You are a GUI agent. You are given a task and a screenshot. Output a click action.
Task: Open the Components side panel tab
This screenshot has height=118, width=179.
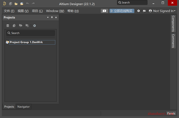pyautogui.click(x=173, y=23)
